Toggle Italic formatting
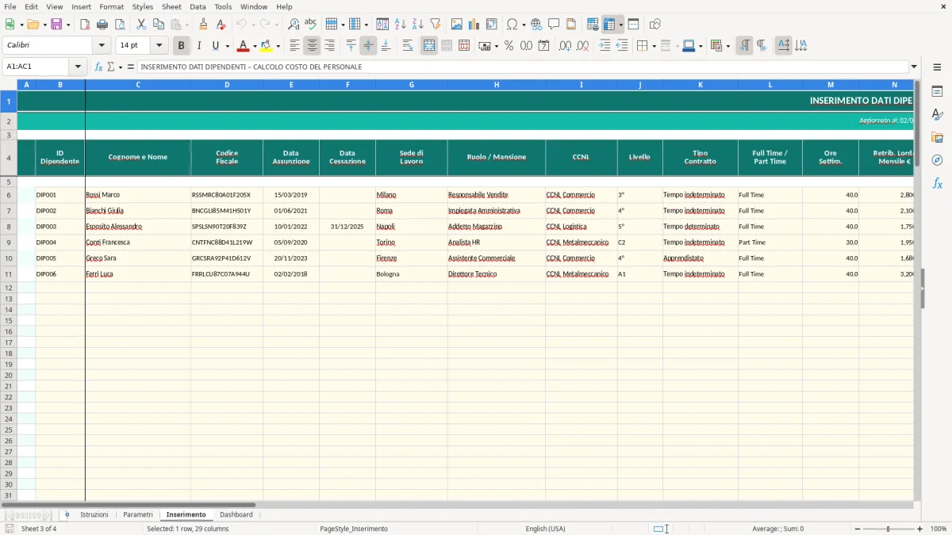952x535 pixels. click(199, 46)
